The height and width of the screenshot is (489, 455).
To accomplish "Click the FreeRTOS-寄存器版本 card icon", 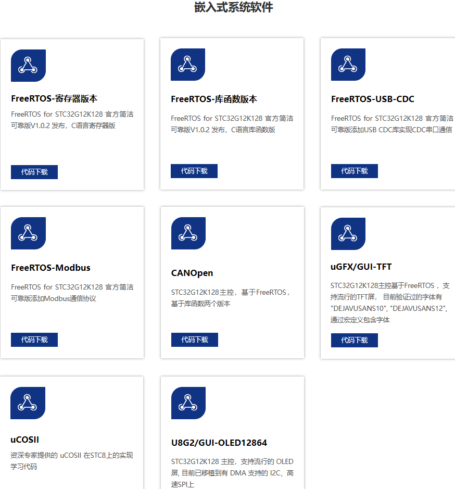I will click(29, 66).
